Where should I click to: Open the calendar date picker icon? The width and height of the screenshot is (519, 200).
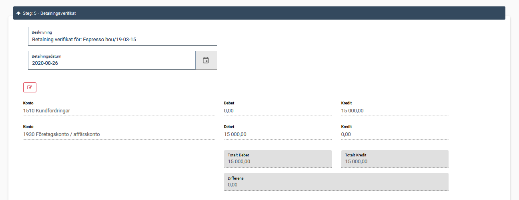[x=206, y=60]
